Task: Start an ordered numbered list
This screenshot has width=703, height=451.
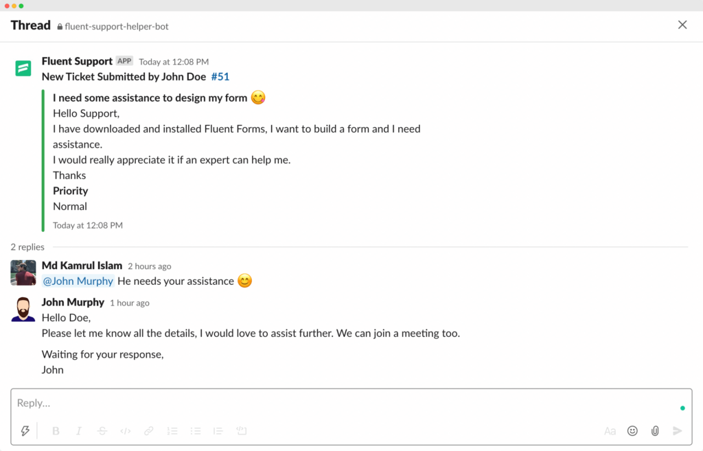Action: [x=172, y=431]
